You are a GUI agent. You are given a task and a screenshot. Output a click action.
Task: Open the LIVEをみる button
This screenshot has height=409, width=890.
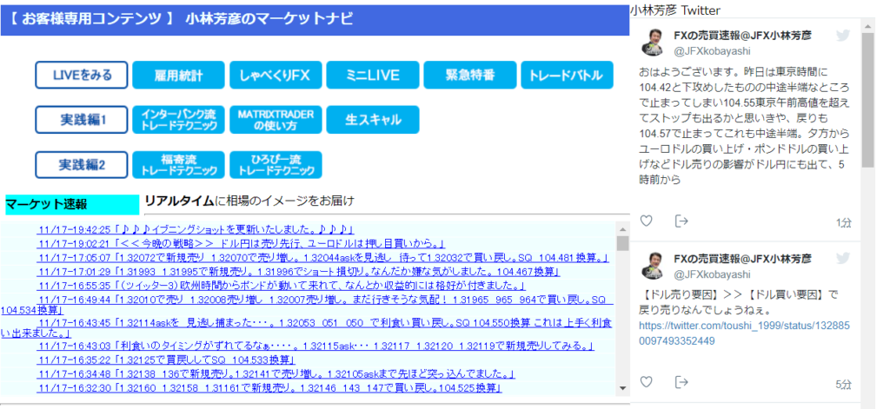82,75
